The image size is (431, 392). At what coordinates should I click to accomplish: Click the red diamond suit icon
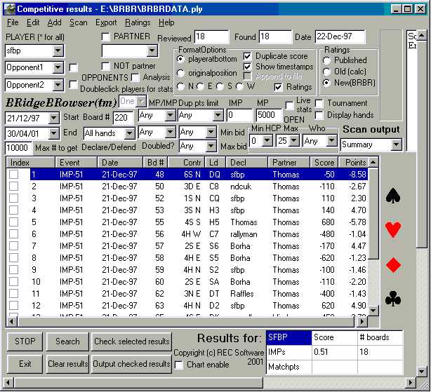pos(393,265)
